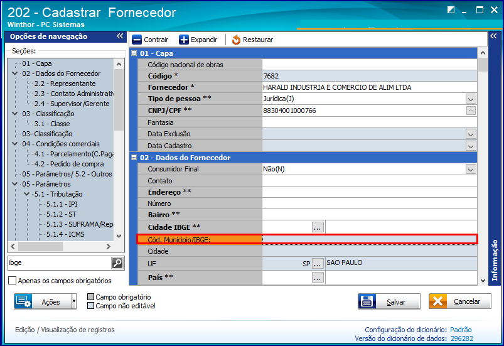
Task: Open the Informação side panel arrows
Action: [493, 36]
